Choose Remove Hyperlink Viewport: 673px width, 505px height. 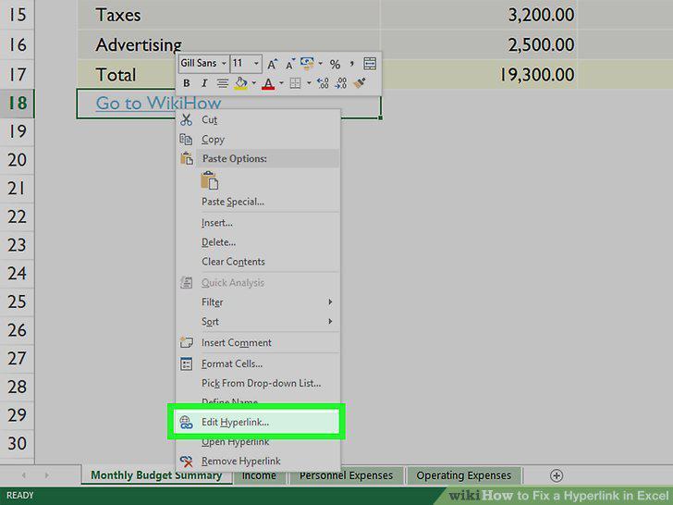click(x=259, y=462)
